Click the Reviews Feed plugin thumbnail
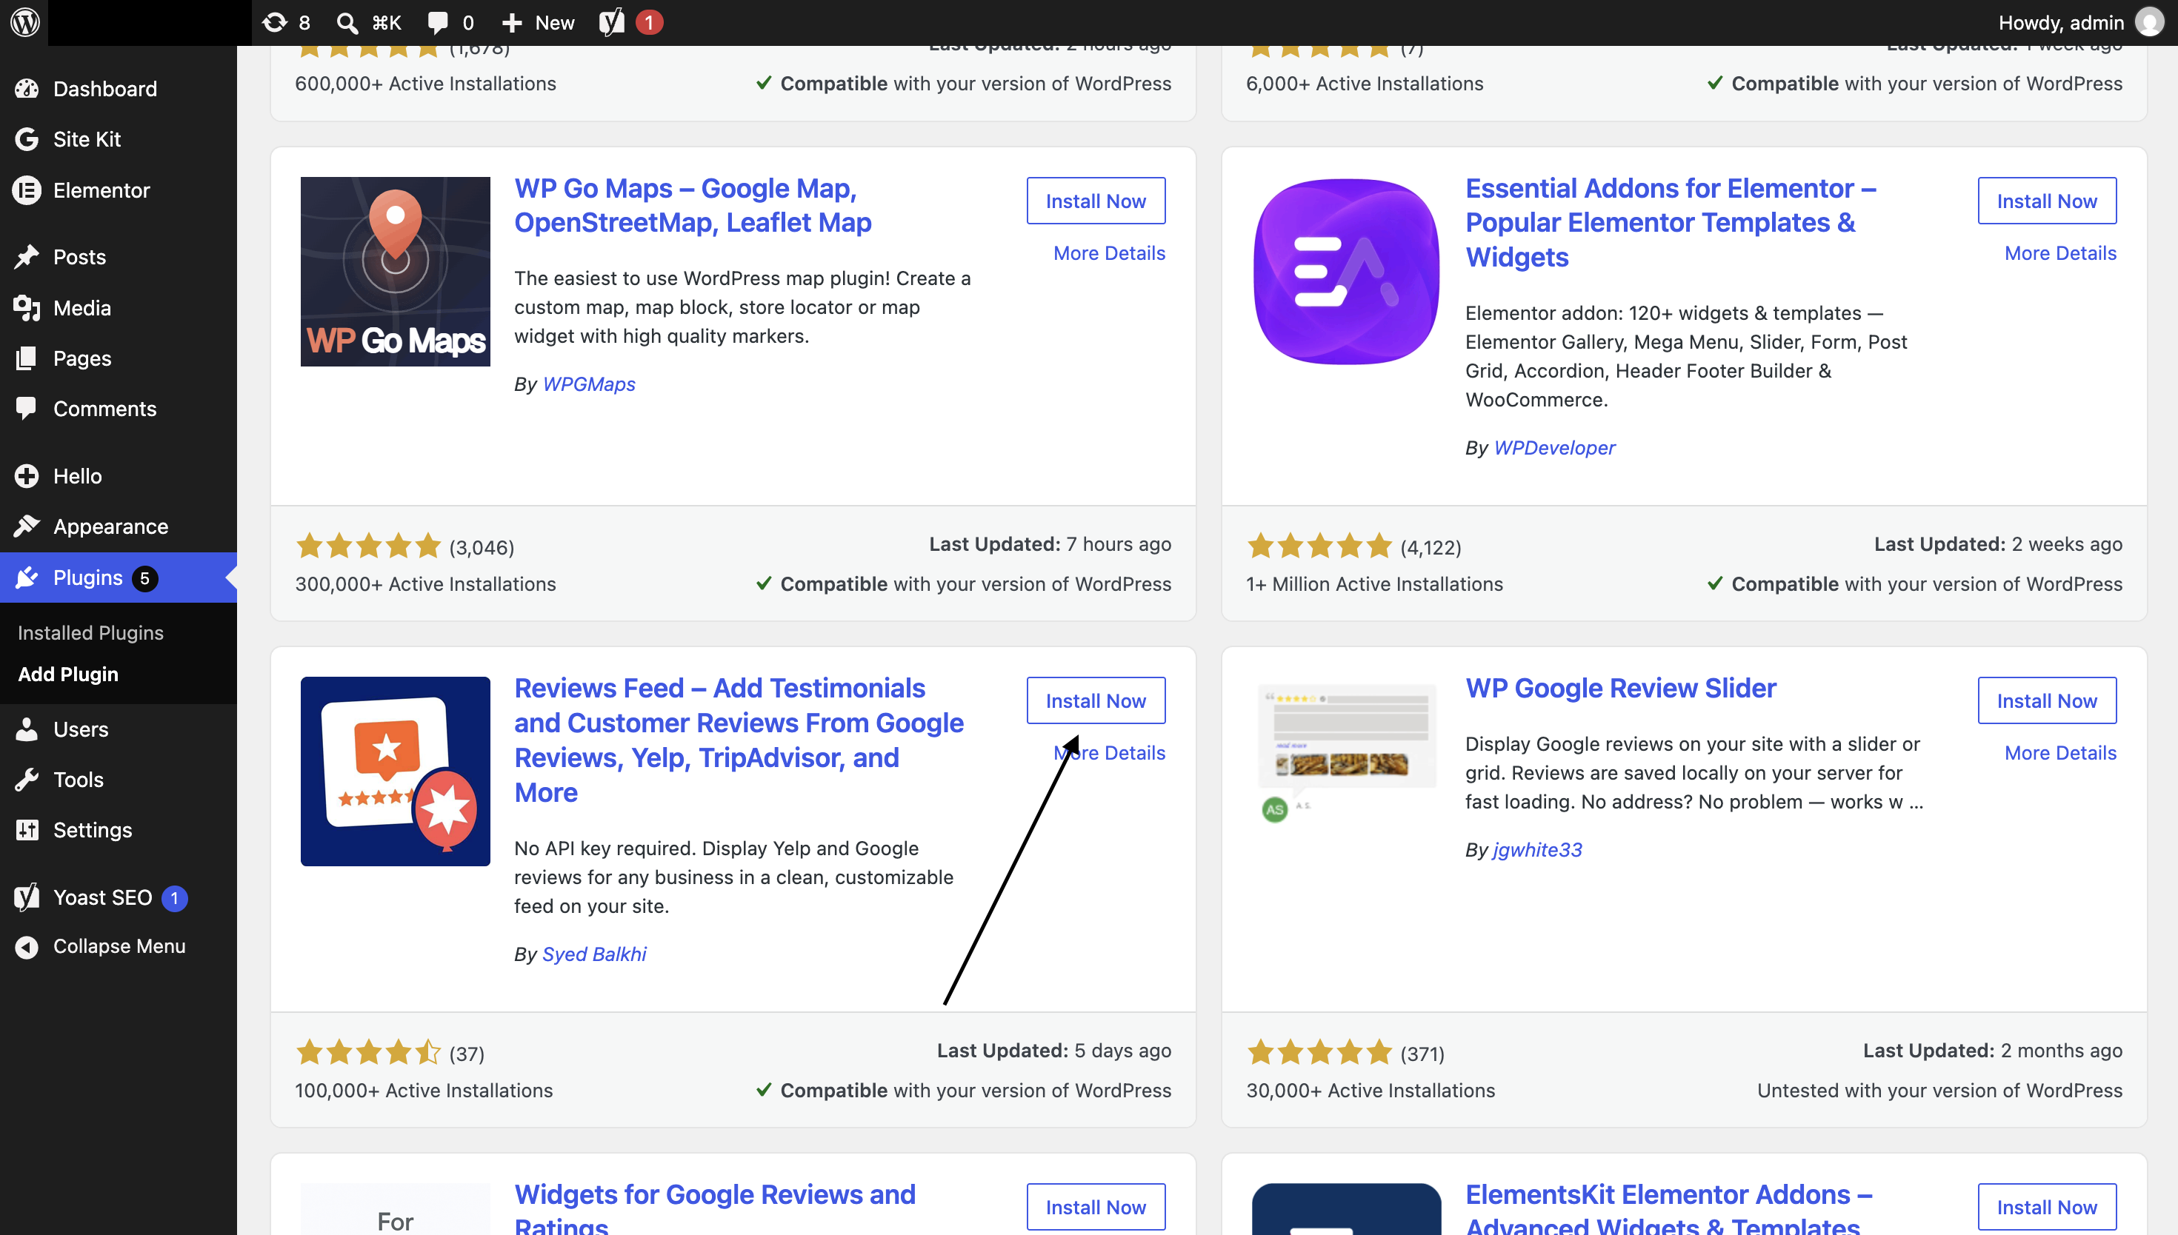Image resolution: width=2178 pixels, height=1235 pixels. point(396,771)
